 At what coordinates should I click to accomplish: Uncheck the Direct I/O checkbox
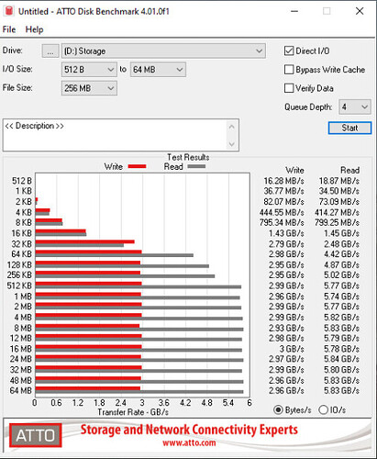coord(289,50)
